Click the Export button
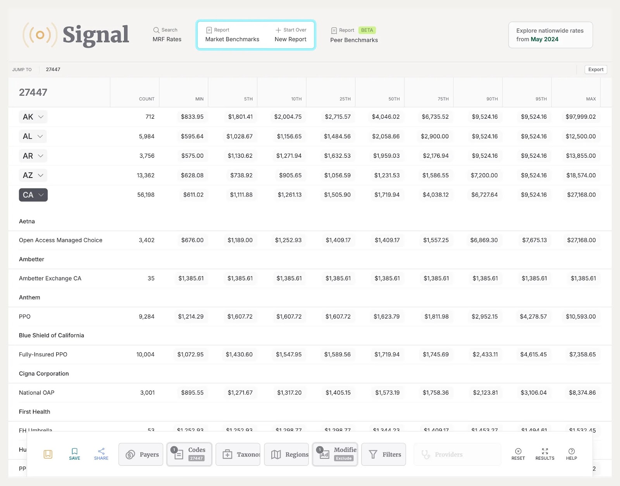This screenshot has height=486, width=620. pyautogui.click(x=596, y=69)
